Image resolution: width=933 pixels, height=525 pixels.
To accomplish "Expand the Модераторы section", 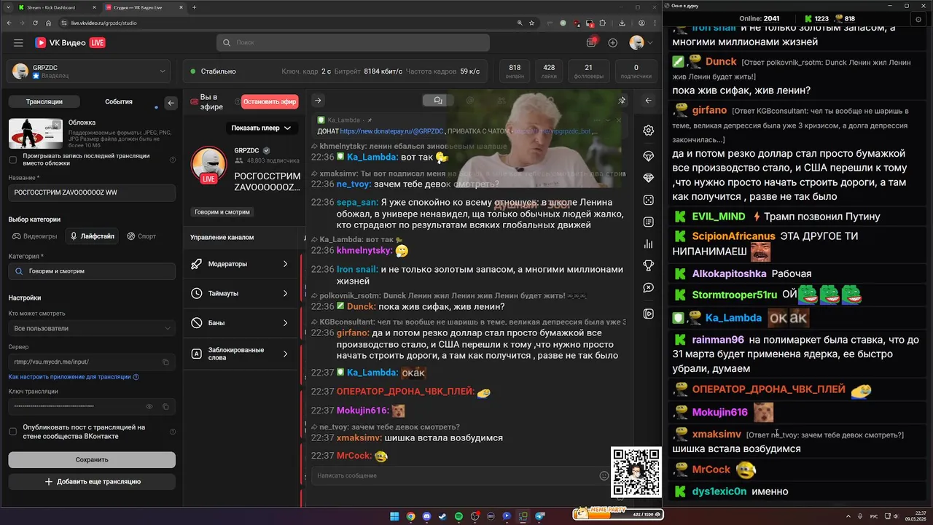I will [x=241, y=264].
